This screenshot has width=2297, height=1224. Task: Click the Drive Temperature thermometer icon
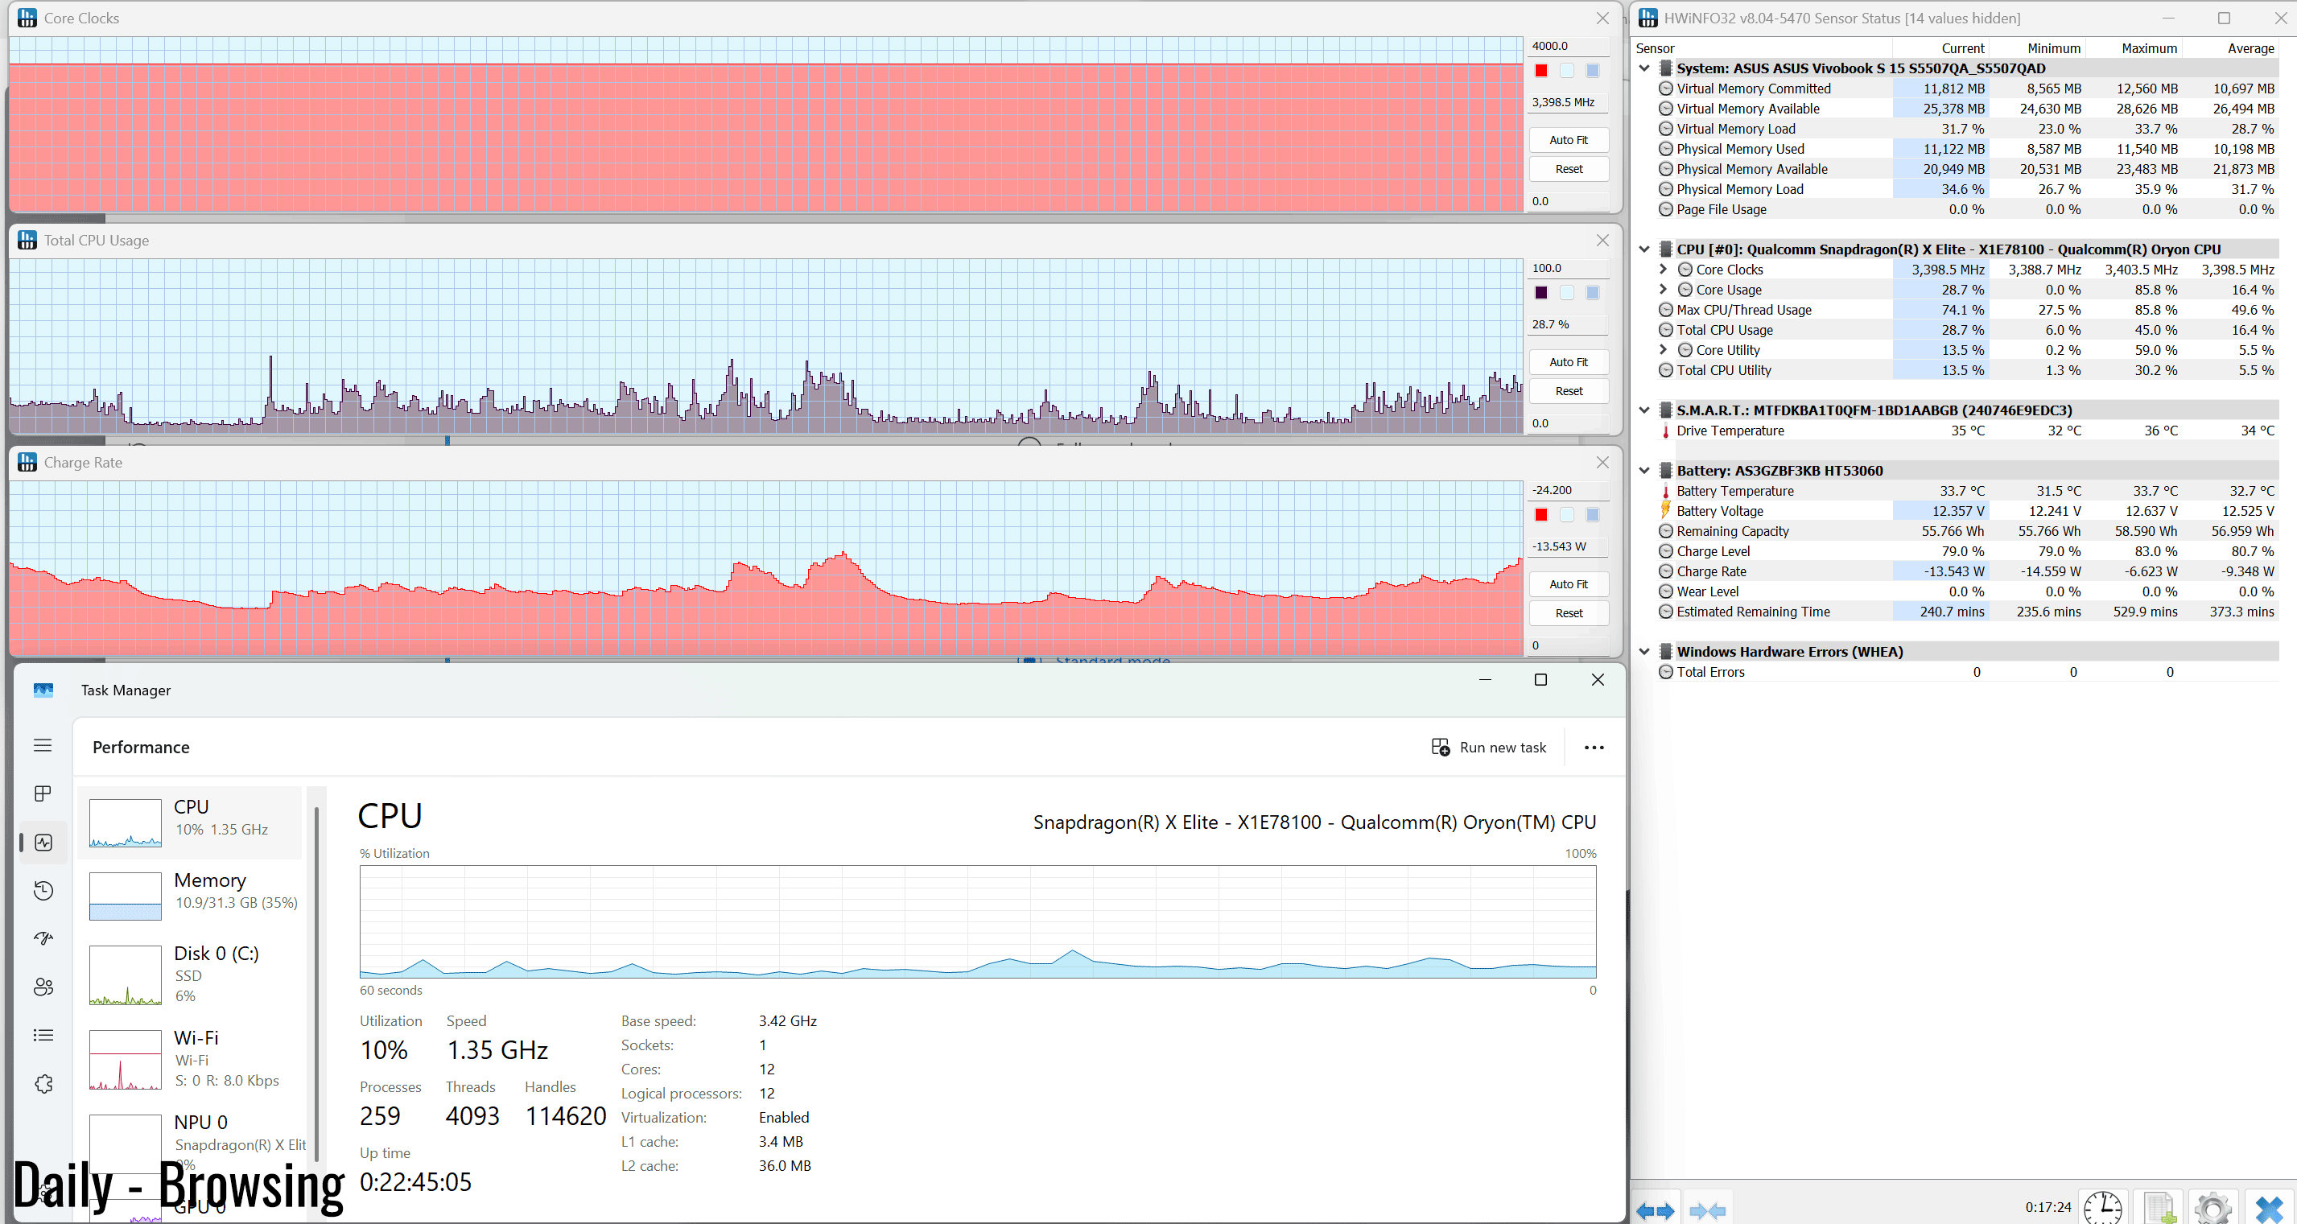1664,431
